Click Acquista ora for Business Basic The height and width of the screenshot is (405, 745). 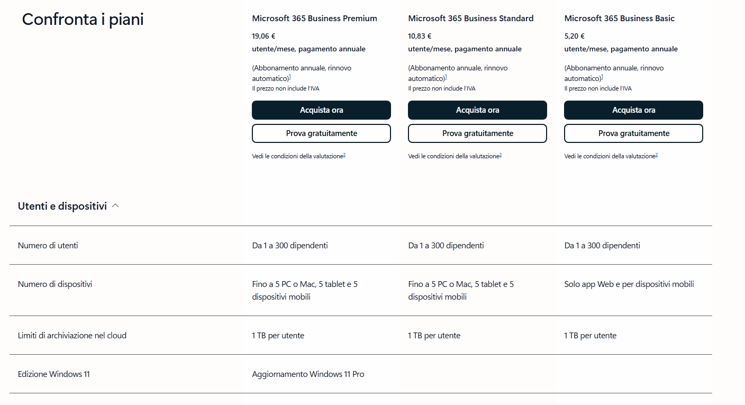[x=633, y=110]
